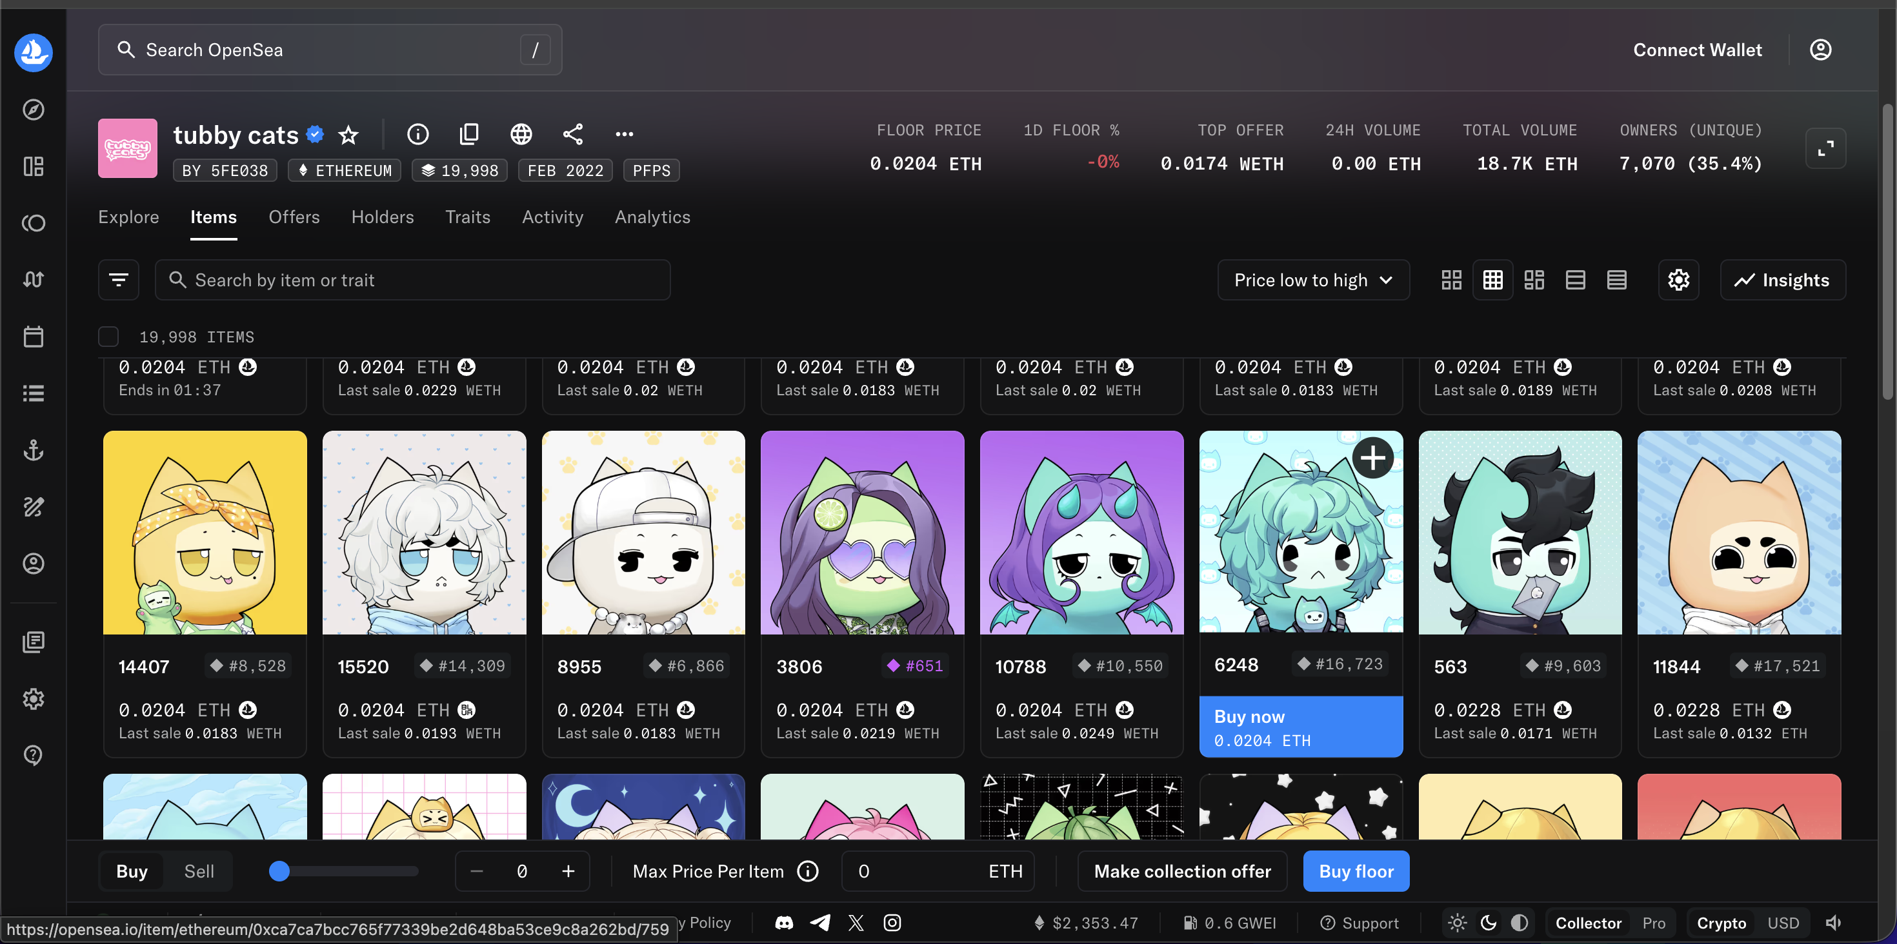Enable light theme with the sun icon

tap(1458, 923)
